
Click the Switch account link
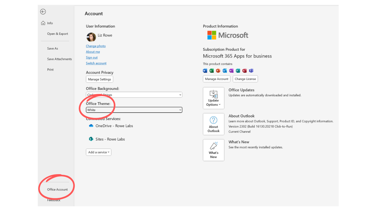[96, 63]
